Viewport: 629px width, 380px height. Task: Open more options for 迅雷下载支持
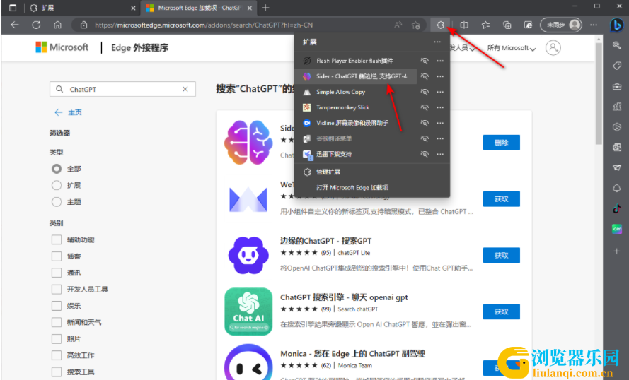tap(440, 154)
